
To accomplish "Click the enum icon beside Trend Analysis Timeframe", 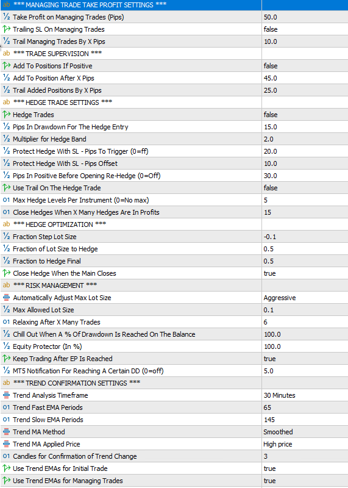I will [6, 395].
